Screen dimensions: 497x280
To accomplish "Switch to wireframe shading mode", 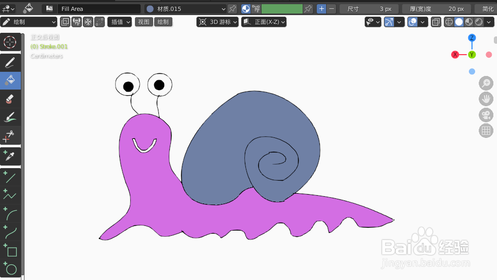I will (449, 22).
